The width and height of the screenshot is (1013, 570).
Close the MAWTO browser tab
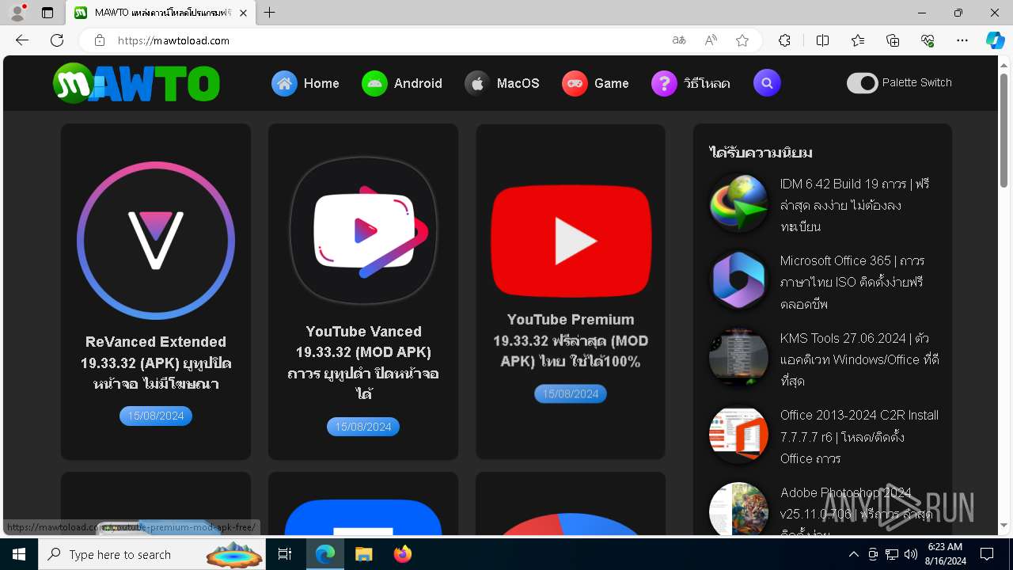point(243,13)
